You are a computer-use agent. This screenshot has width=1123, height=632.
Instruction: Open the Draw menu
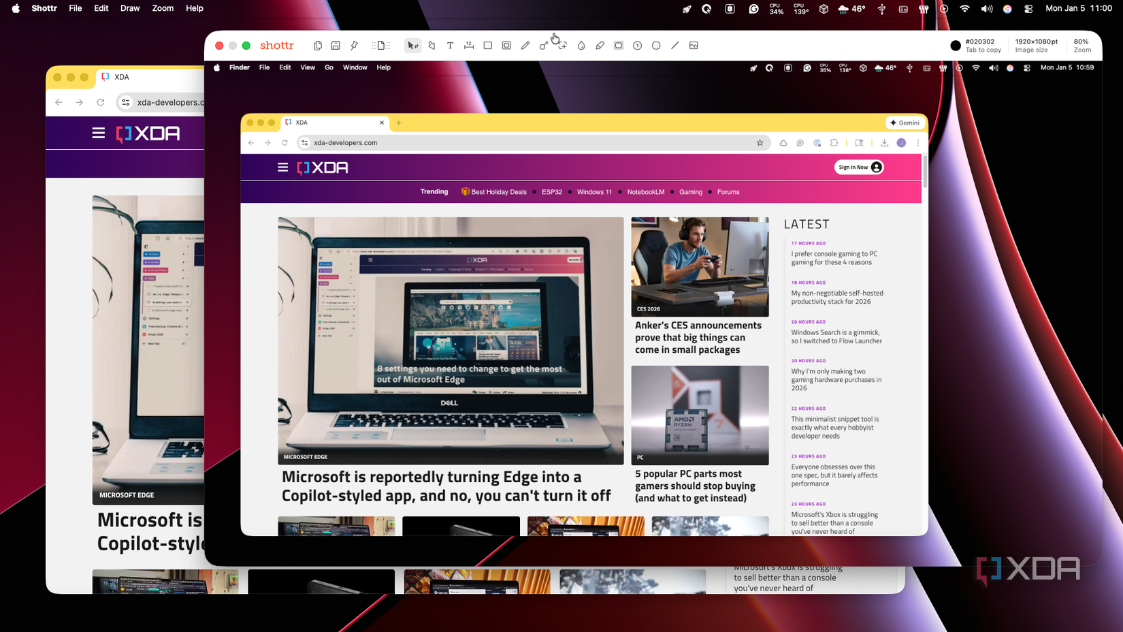click(x=130, y=8)
